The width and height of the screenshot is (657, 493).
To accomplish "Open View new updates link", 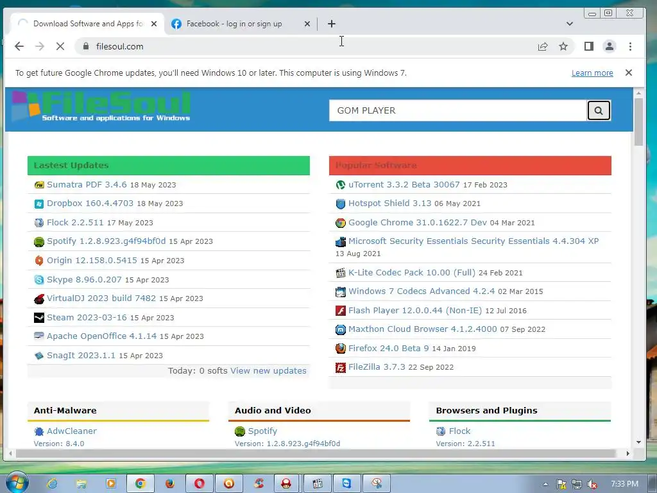I will point(268,371).
